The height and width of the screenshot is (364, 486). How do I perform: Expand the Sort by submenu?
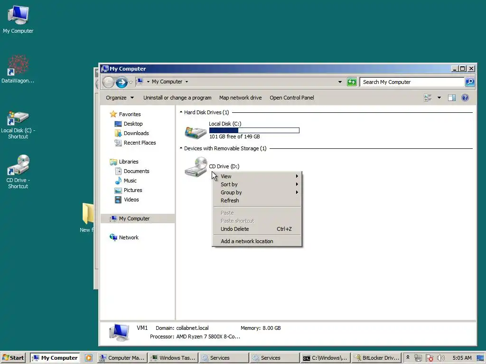coord(257,184)
